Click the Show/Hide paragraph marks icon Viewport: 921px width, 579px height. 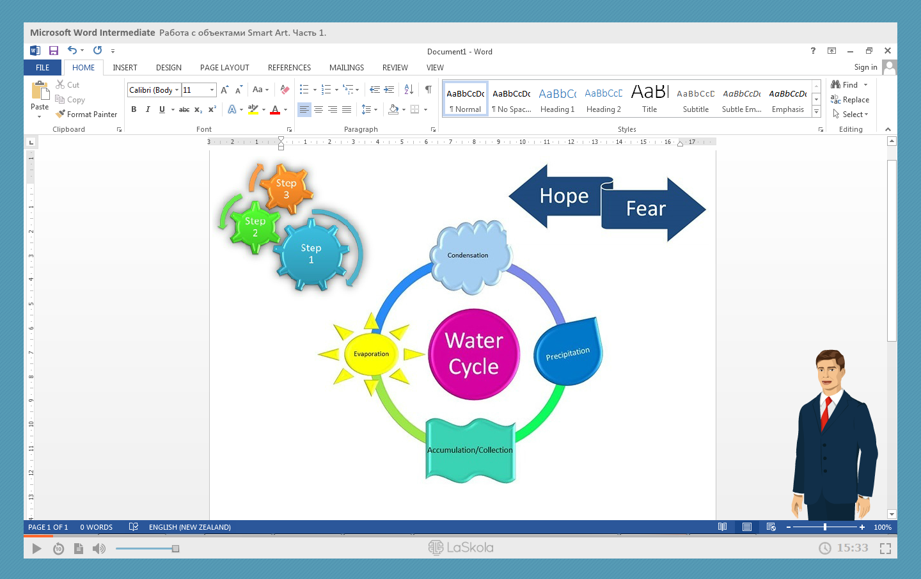(x=428, y=90)
